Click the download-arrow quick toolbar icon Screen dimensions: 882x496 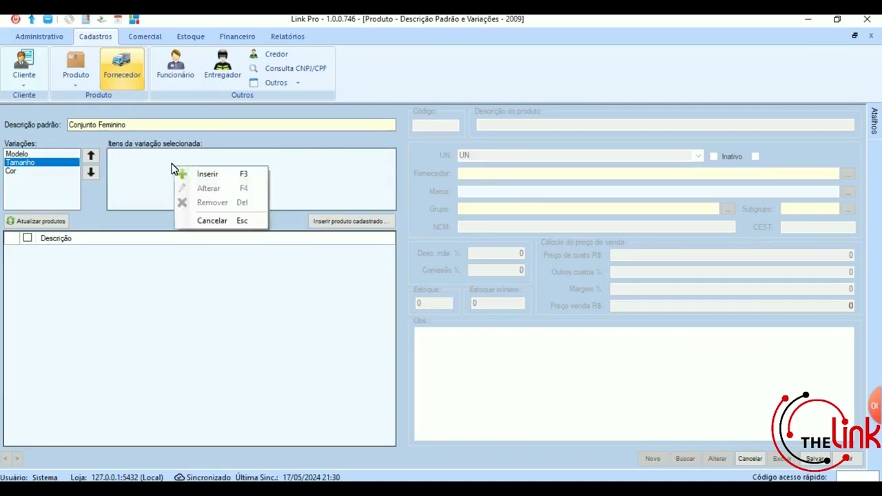tap(101, 19)
